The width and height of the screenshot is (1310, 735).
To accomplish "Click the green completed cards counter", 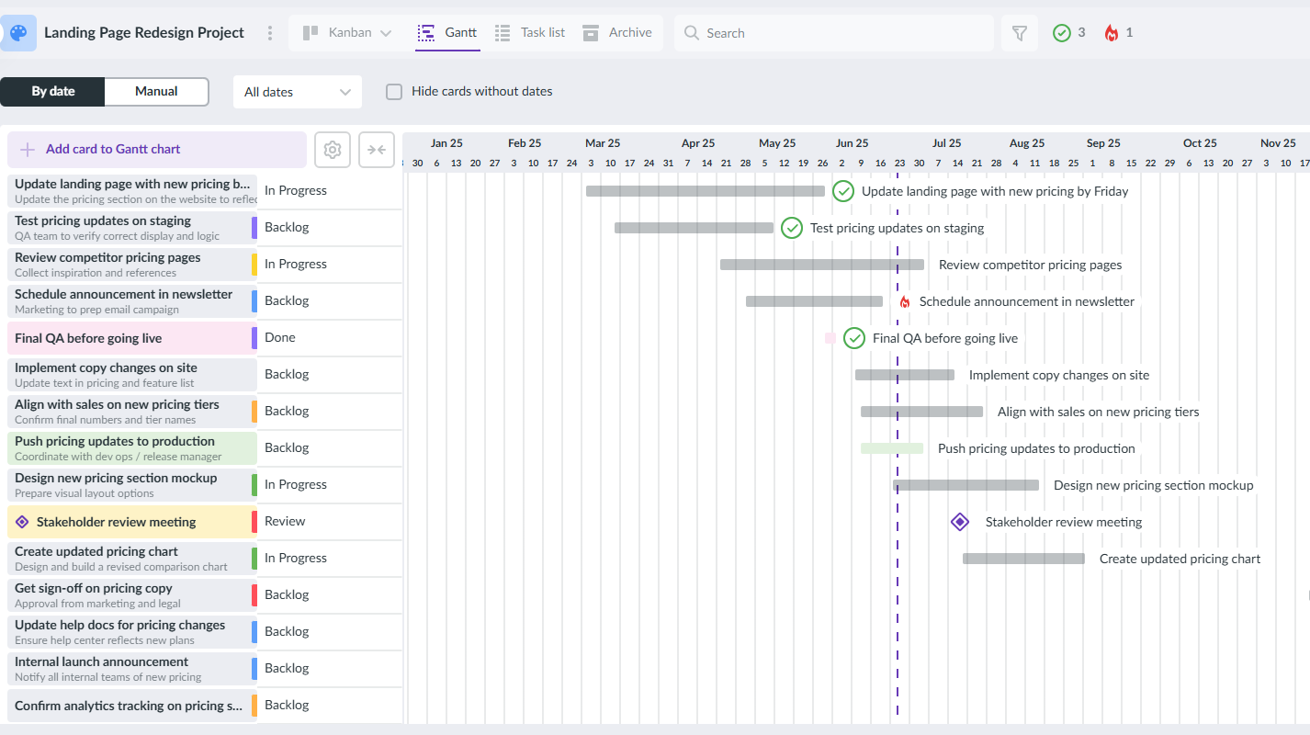I will click(1069, 33).
